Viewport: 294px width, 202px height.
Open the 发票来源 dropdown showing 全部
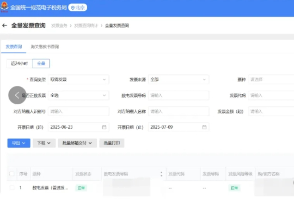179,79
